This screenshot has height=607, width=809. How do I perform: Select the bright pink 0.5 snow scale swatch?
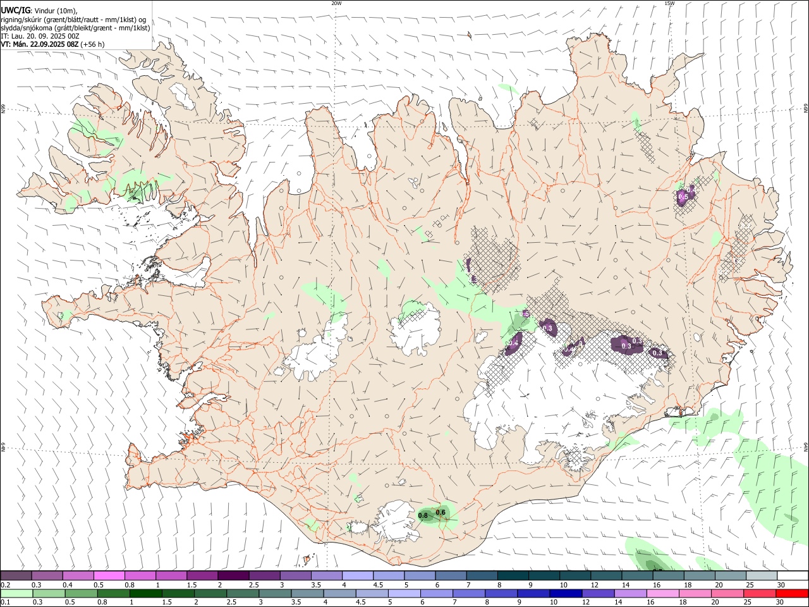[109, 575]
